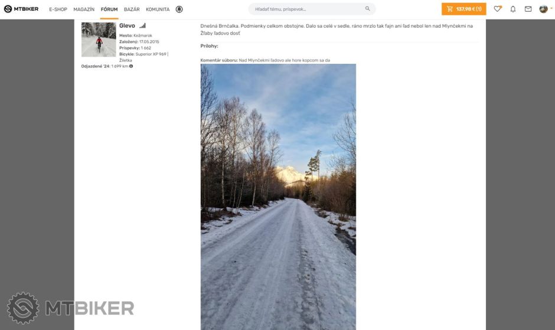This screenshot has width=555, height=330.
Task: Open the attached snowy road photo
Action: 278,197
